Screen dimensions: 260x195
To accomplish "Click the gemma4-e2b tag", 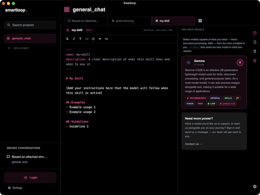I will pos(227,104).
